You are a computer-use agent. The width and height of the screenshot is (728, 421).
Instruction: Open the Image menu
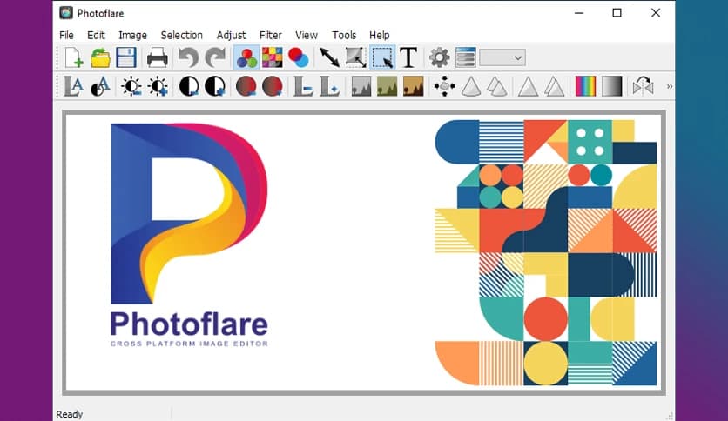click(132, 36)
